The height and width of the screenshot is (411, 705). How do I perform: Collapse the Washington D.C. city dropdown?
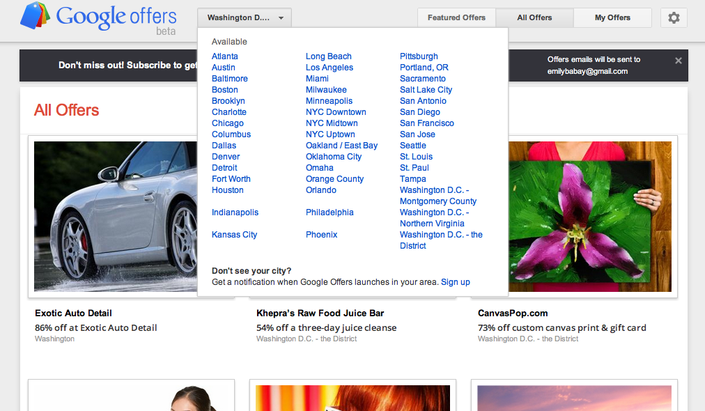(245, 18)
